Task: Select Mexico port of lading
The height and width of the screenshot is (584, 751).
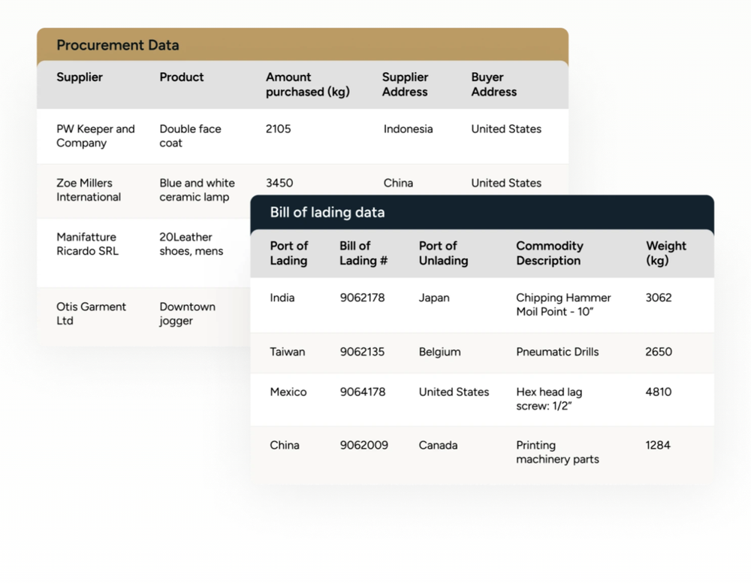Action: coord(288,392)
